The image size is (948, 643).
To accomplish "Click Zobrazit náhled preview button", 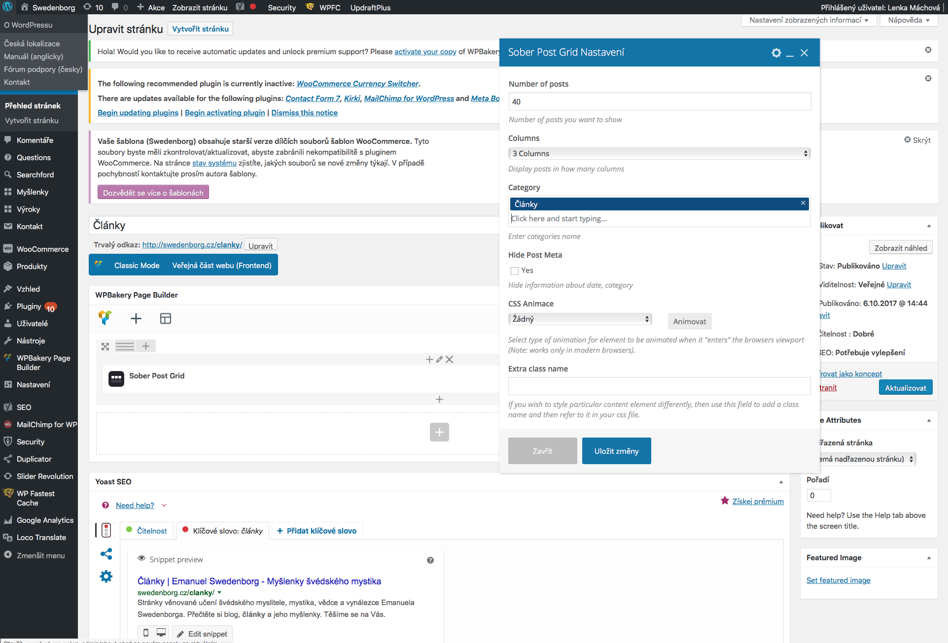I will (900, 248).
